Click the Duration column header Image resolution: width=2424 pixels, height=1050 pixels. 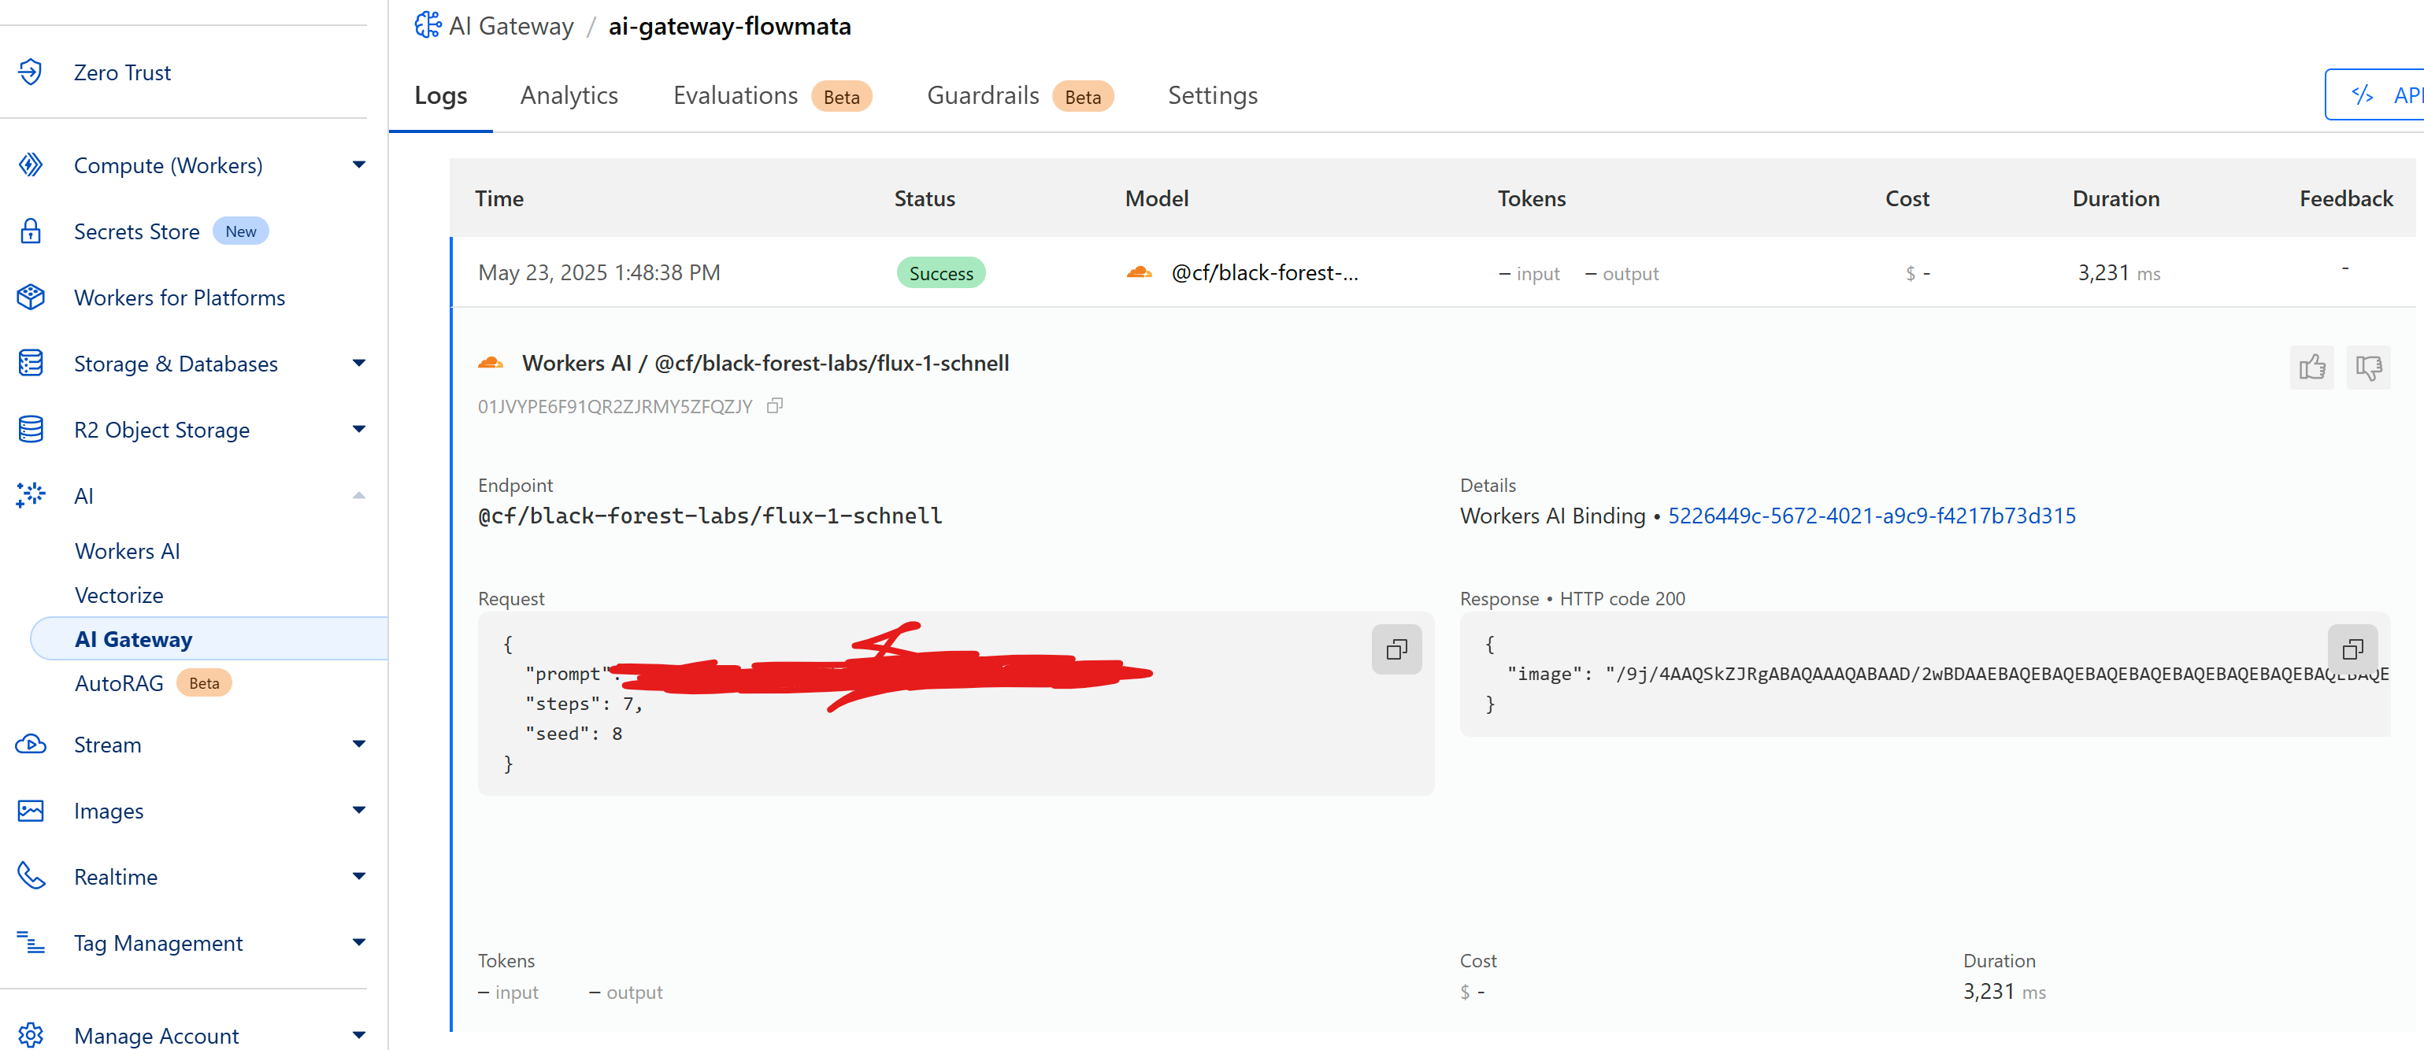pyautogui.click(x=2115, y=198)
